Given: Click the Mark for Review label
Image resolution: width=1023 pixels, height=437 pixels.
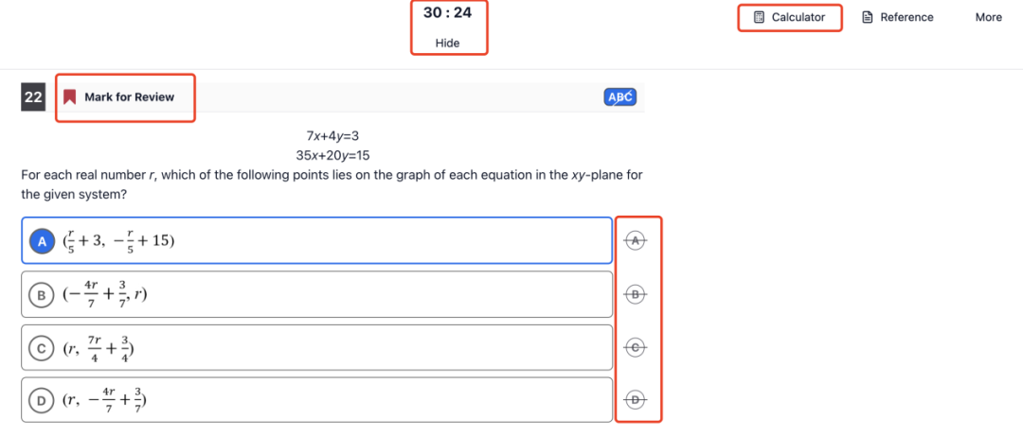Looking at the screenshot, I should click(x=129, y=97).
